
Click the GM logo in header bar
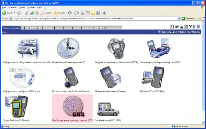click(159, 32)
